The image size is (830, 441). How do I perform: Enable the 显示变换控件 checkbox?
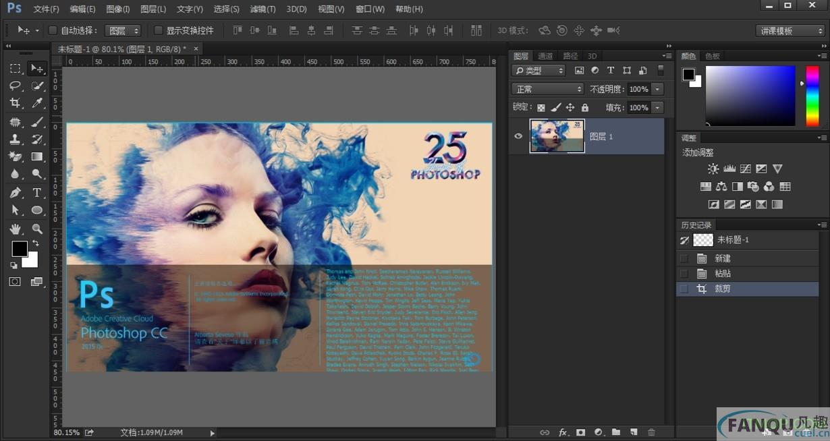click(x=159, y=30)
